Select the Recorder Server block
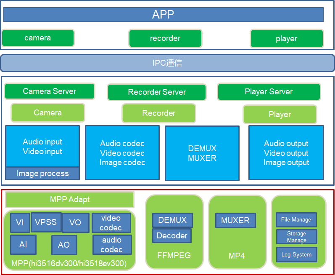 click(157, 92)
